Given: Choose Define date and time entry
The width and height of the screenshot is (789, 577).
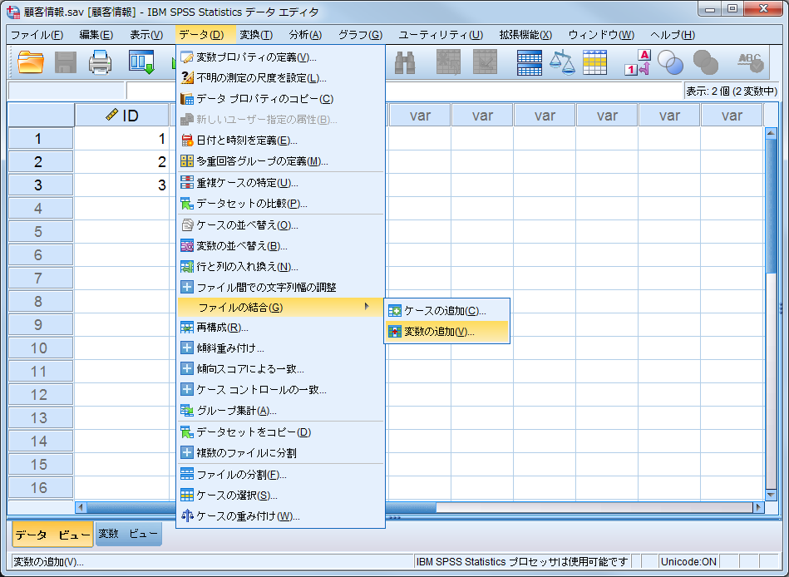Looking at the screenshot, I should 280,141.
